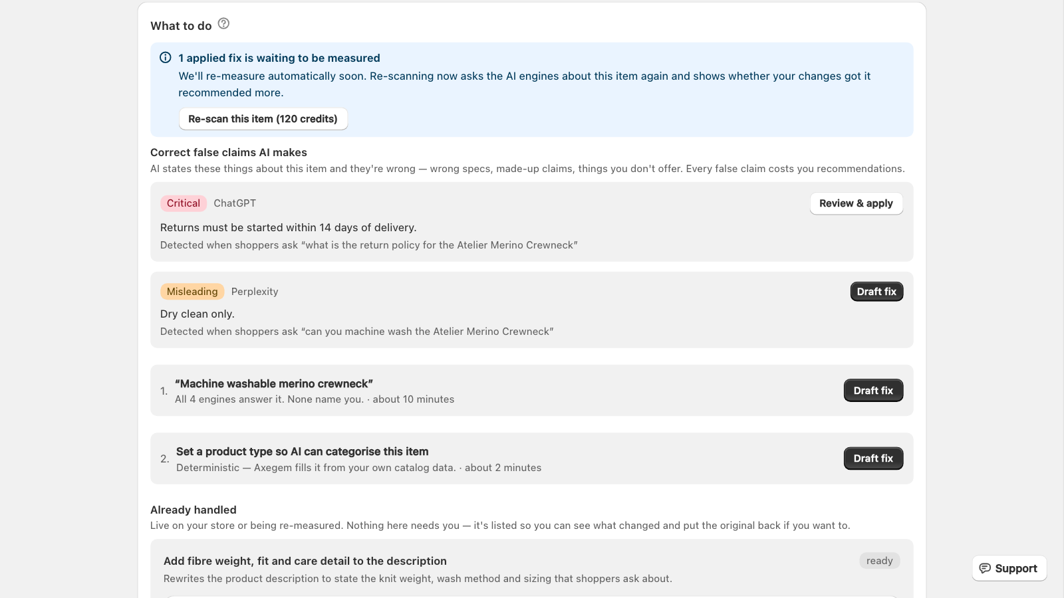Open Review & apply for the ChatGPT claim

point(856,203)
